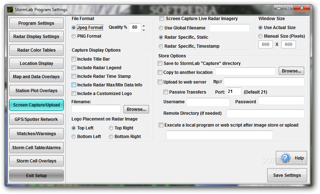320x194 pixels.
Task: Click the Save Settings button
Action: tap(287, 175)
